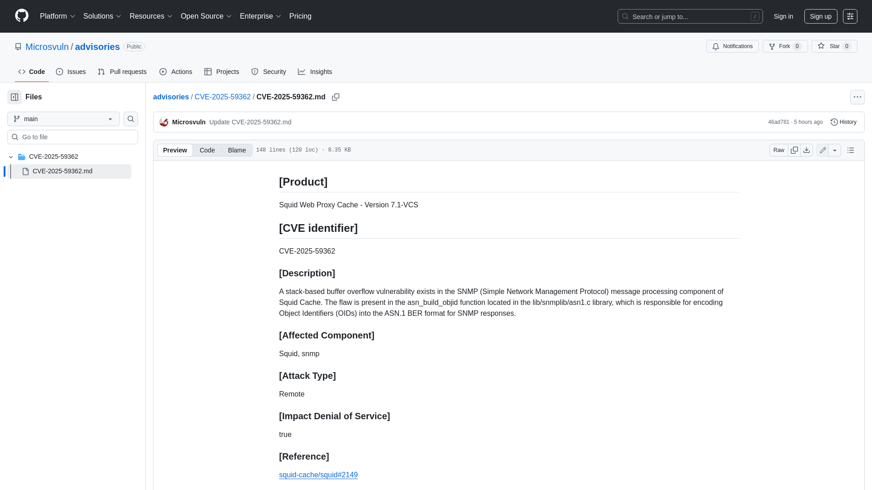The width and height of the screenshot is (872, 490).
Task: Collapse the file tree panel icon
Action: (15, 97)
